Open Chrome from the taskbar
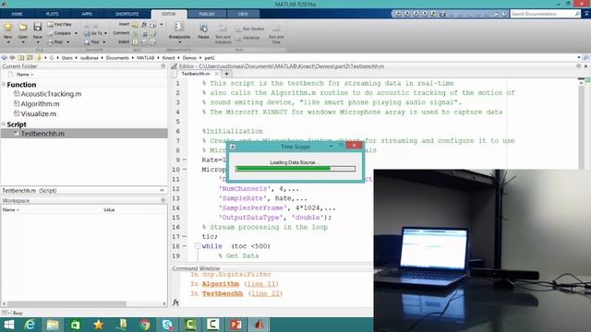Viewport: 591px width, 332px height. coord(145,325)
